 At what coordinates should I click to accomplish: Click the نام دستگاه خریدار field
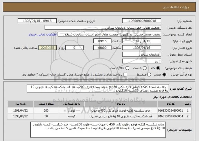point(103,28)
